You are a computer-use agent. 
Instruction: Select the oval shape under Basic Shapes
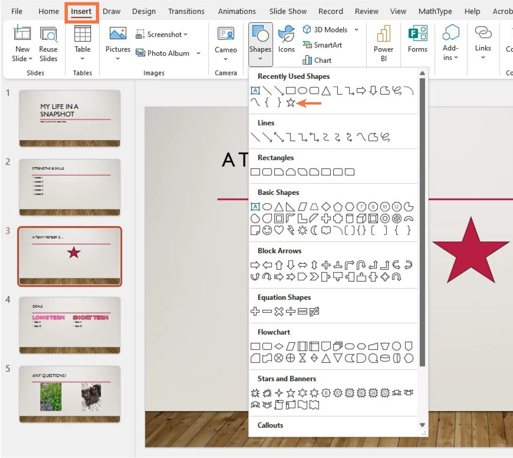[x=267, y=206]
